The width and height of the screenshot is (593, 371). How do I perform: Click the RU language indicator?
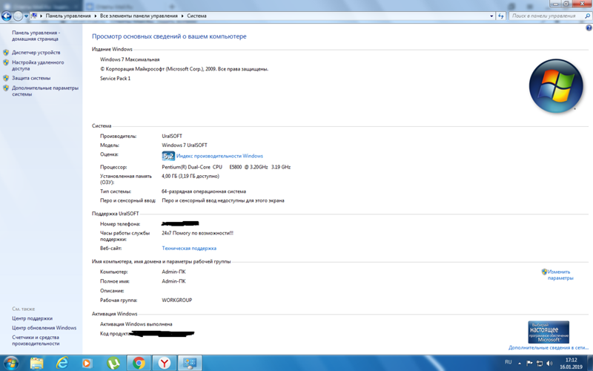coord(508,362)
